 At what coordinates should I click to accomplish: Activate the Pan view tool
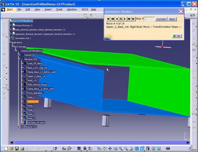pyautogui.click(x=110, y=149)
